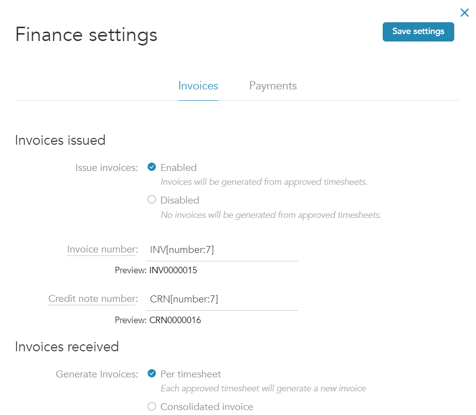
Task: Click the Save settings button
Action: (x=418, y=32)
